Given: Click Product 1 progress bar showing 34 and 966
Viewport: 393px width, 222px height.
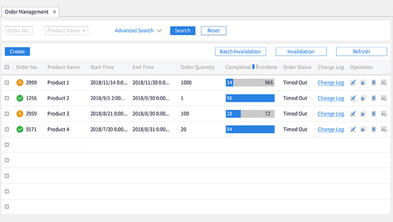Looking at the screenshot, I should click(x=250, y=83).
